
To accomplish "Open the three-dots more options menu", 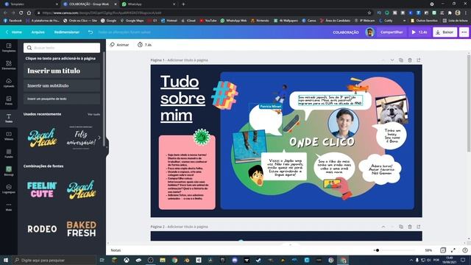I will point(464,32).
